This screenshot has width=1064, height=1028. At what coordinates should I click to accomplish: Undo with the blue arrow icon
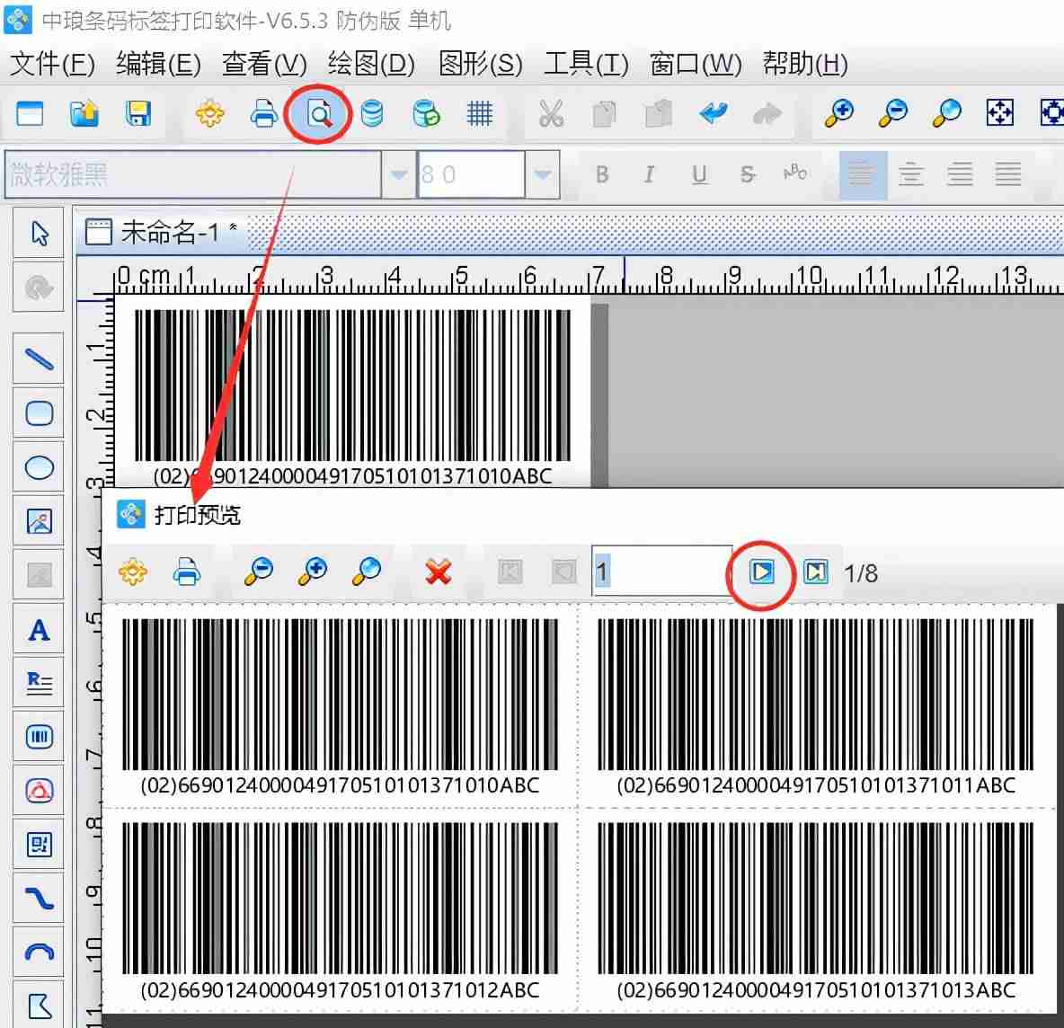pyautogui.click(x=713, y=114)
